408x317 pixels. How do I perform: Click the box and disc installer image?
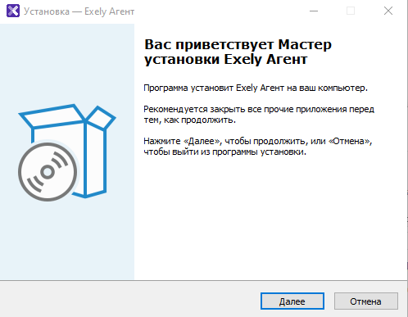pyautogui.click(x=67, y=152)
